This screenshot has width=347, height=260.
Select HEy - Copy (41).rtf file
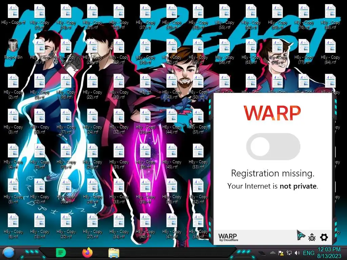click(172, 17)
